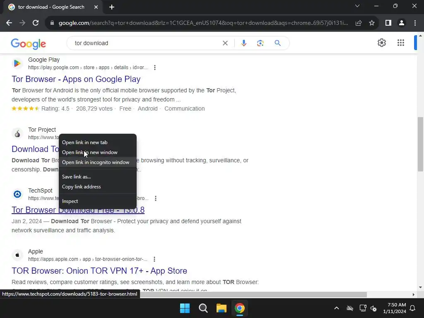The height and width of the screenshot is (318, 424).
Task: Open Chrome's three-dot menu
Action: (x=415, y=23)
